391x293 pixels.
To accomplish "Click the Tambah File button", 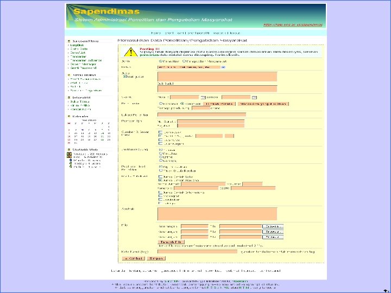I will [x=171, y=242].
